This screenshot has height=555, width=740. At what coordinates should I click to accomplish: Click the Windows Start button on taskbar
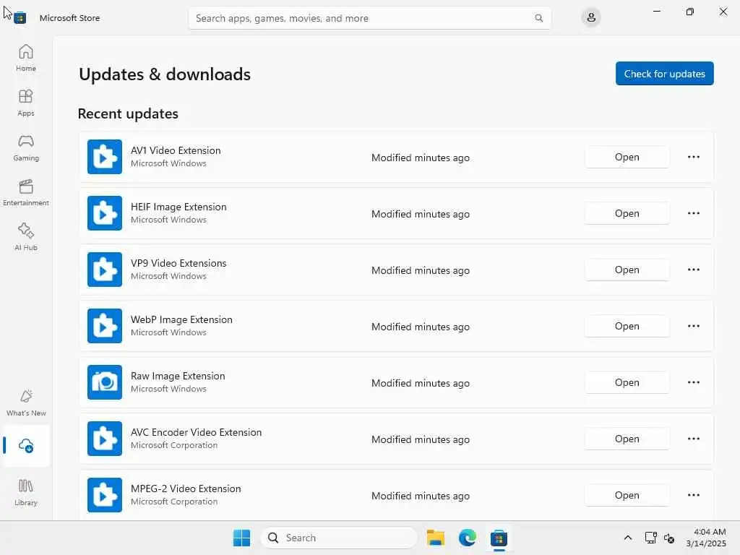241,538
